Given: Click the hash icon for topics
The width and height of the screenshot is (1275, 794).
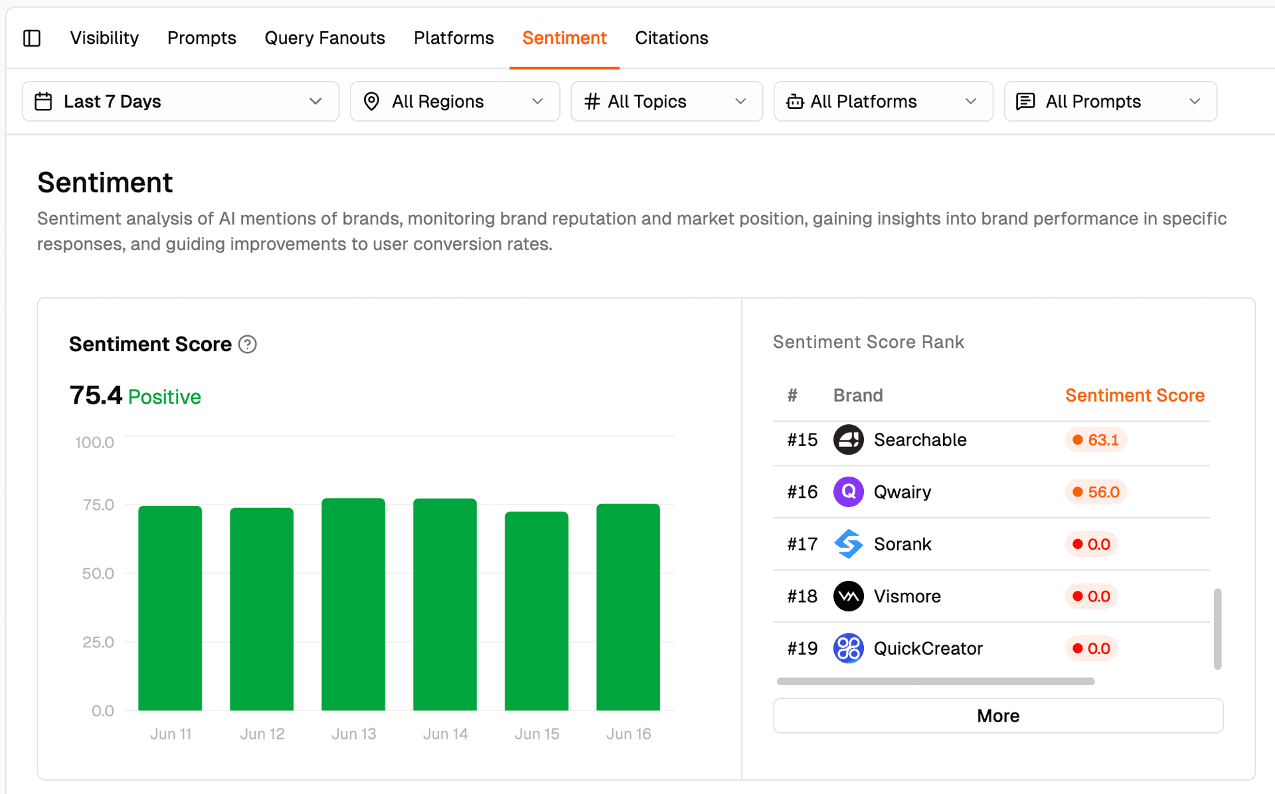Looking at the screenshot, I should click(x=592, y=102).
